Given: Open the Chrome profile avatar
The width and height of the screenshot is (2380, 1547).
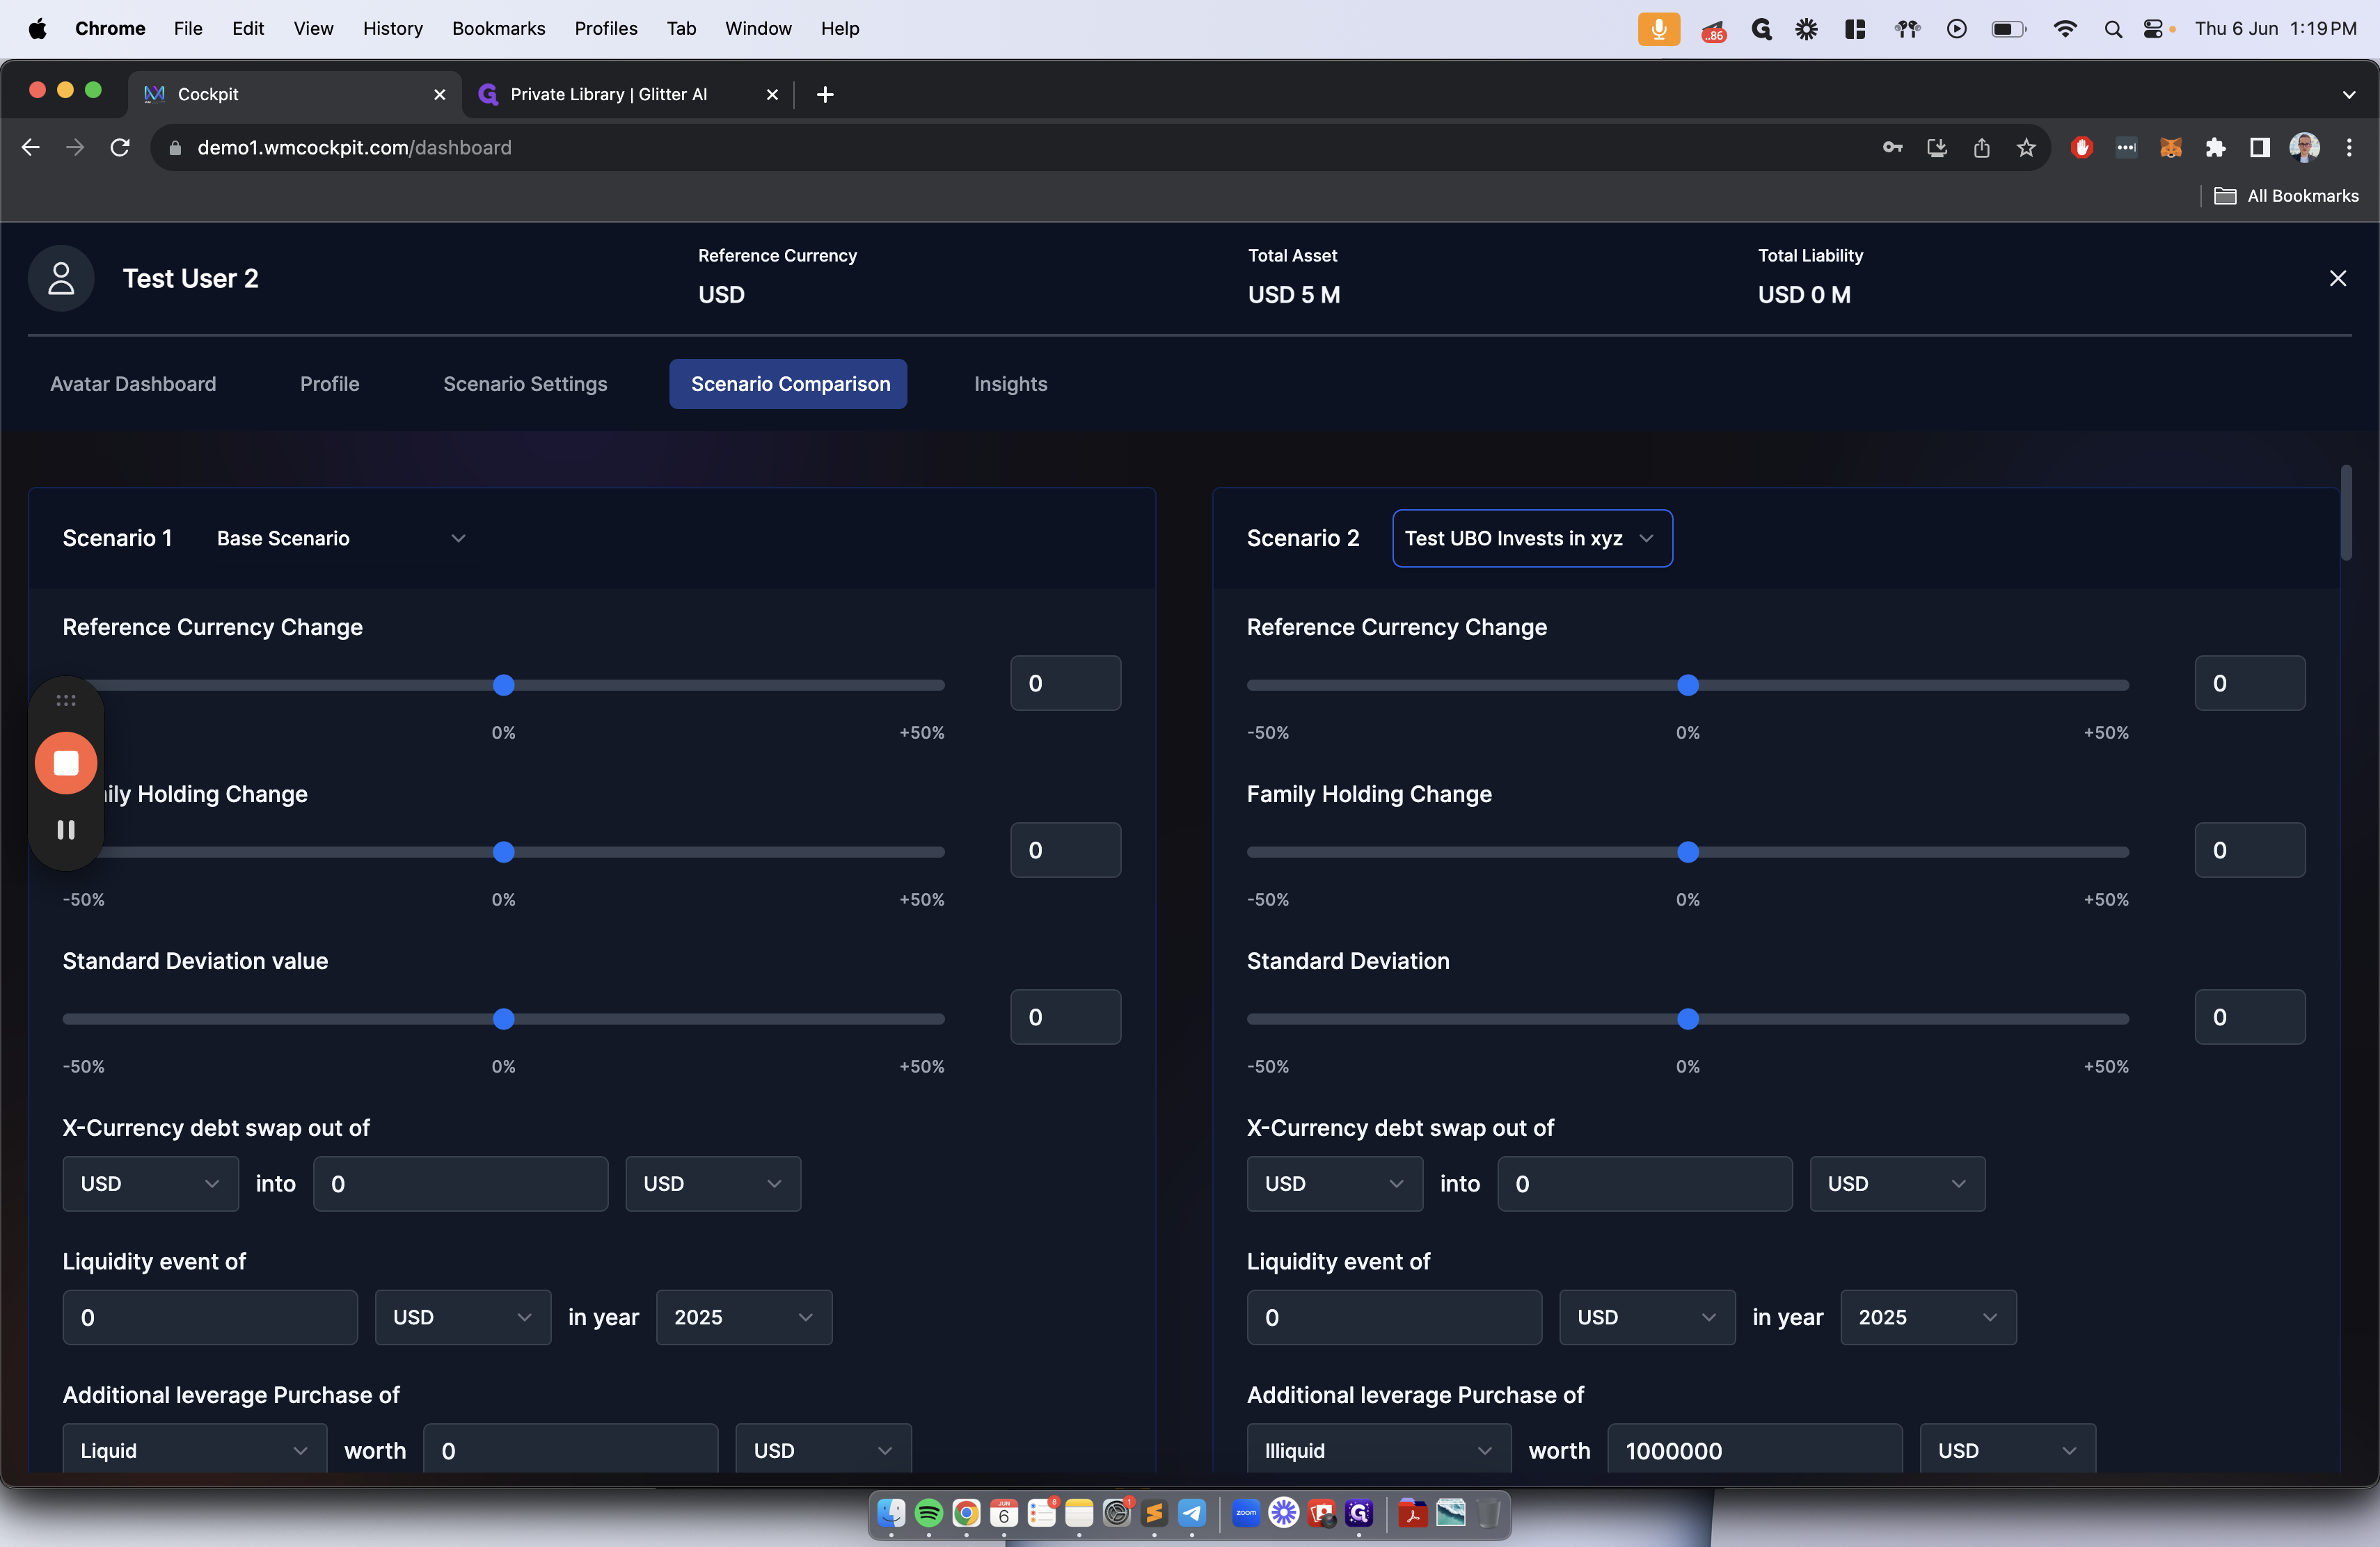Looking at the screenshot, I should pyautogui.click(x=2304, y=147).
